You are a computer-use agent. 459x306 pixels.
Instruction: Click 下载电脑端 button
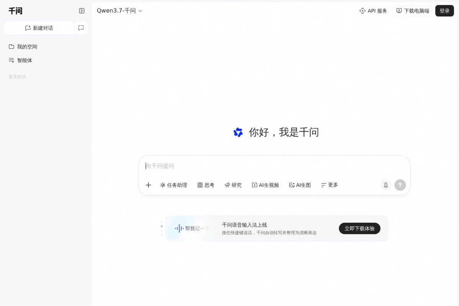413,11
